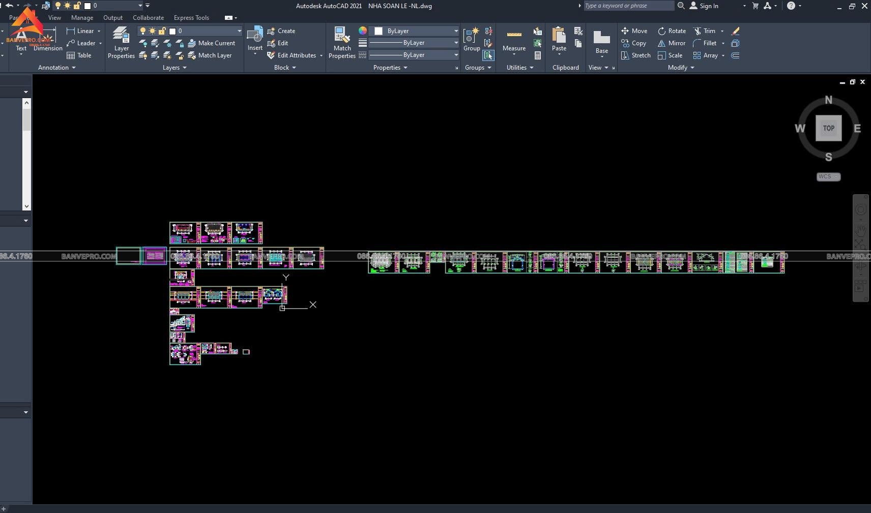This screenshot has height=513, width=871.
Task: Select the Fillet tool
Action: 705,43
